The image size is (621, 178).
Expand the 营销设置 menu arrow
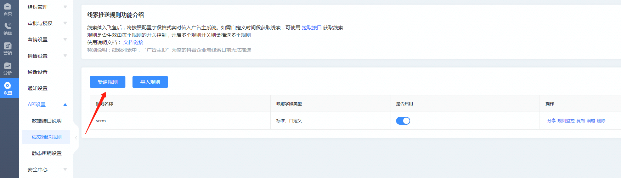pos(65,40)
